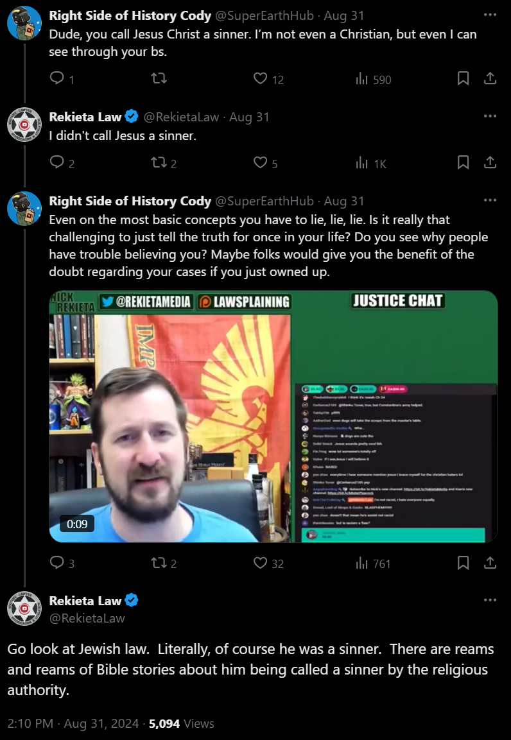The height and width of the screenshot is (740, 511).
Task: Open Cody's avatar on the video tweet
Action: pyautogui.click(x=24, y=209)
